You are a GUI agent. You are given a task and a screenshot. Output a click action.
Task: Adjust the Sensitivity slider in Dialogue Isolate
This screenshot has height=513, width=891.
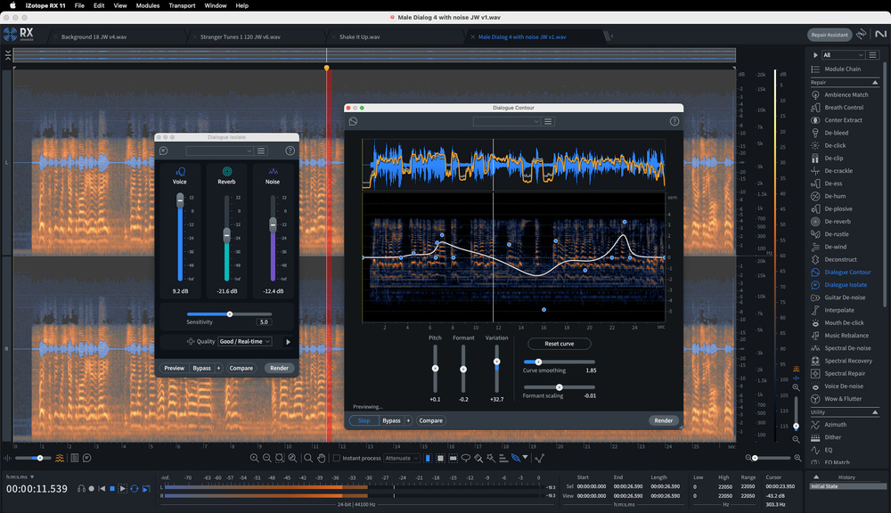coord(230,313)
